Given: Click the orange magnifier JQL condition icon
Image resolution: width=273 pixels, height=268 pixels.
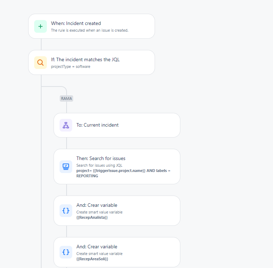Looking at the screenshot, I should (x=41, y=63).
